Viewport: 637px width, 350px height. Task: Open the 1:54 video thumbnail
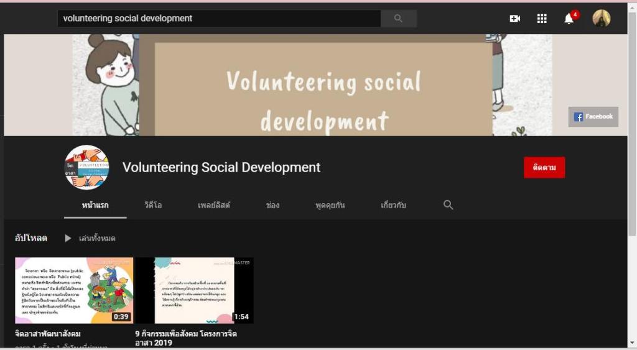(x=194, y=290)
